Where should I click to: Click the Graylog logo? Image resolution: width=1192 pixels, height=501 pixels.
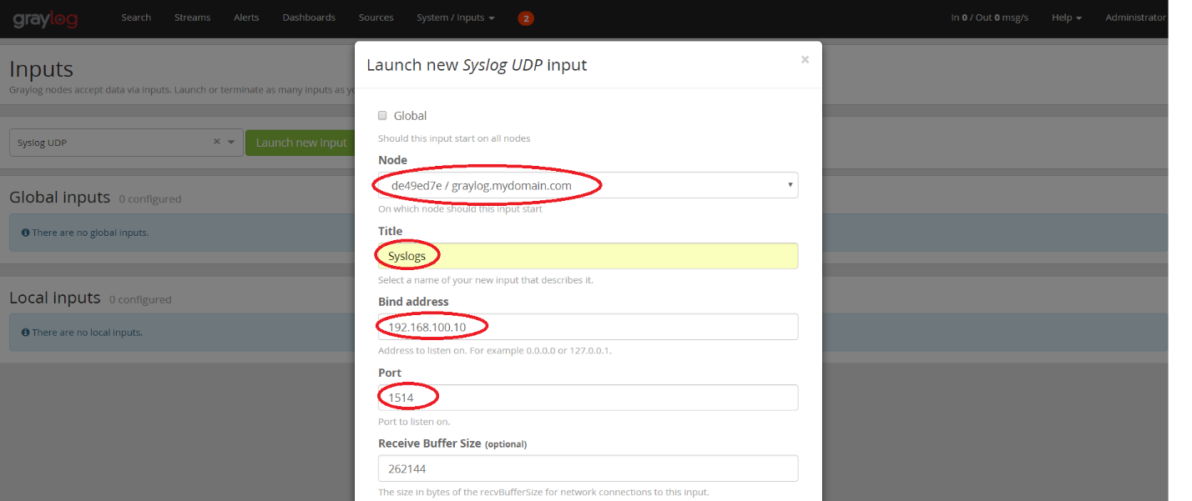pyautogui.click(x=45, y=18)
